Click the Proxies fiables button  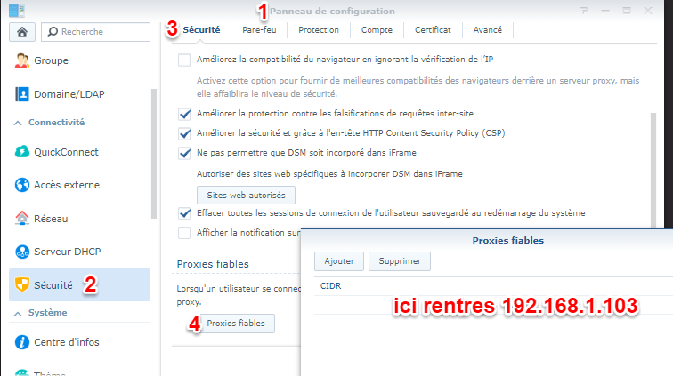[235, 324]
